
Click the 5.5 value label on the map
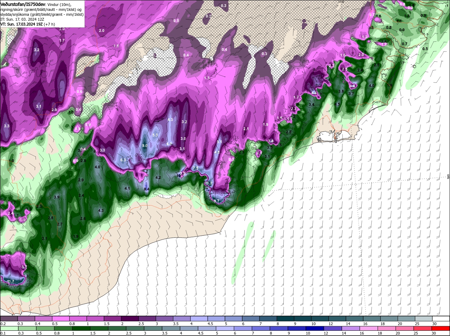pos(155,135)
